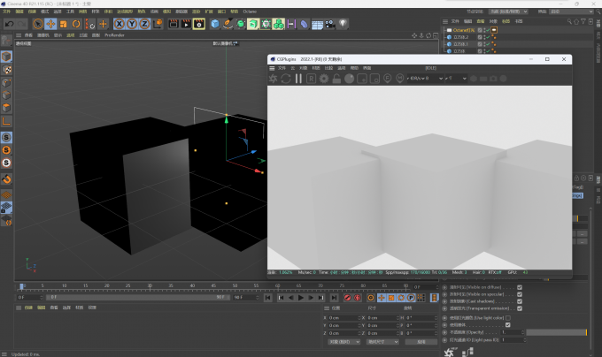Click record active objects red button
The image size is (602, 357).
click(x=347, y=298)
